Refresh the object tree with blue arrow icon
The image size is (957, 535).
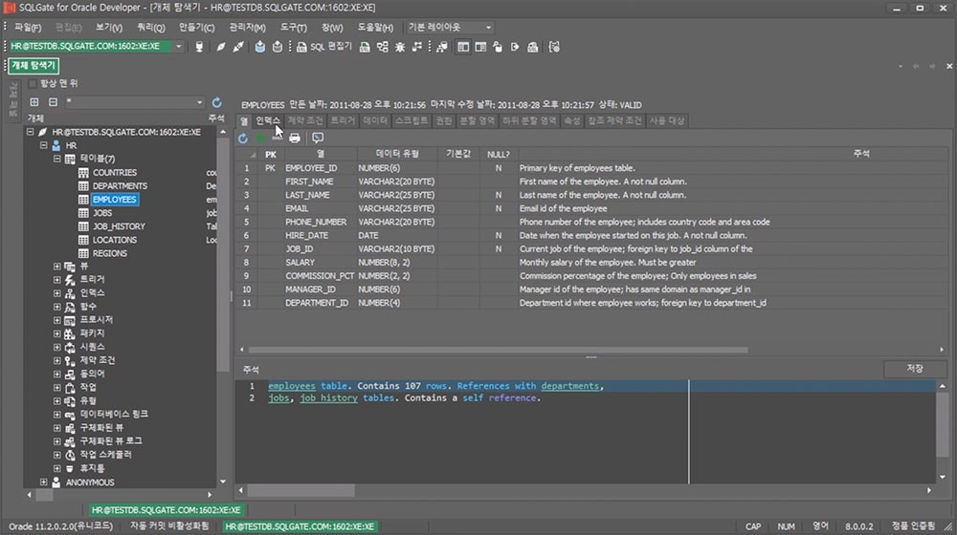tap(216, 102)
